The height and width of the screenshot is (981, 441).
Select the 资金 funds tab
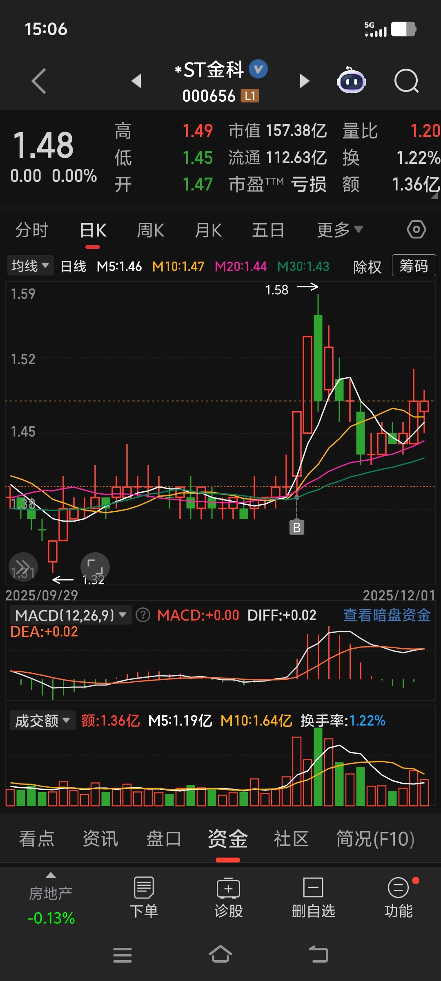pos(227,839)
